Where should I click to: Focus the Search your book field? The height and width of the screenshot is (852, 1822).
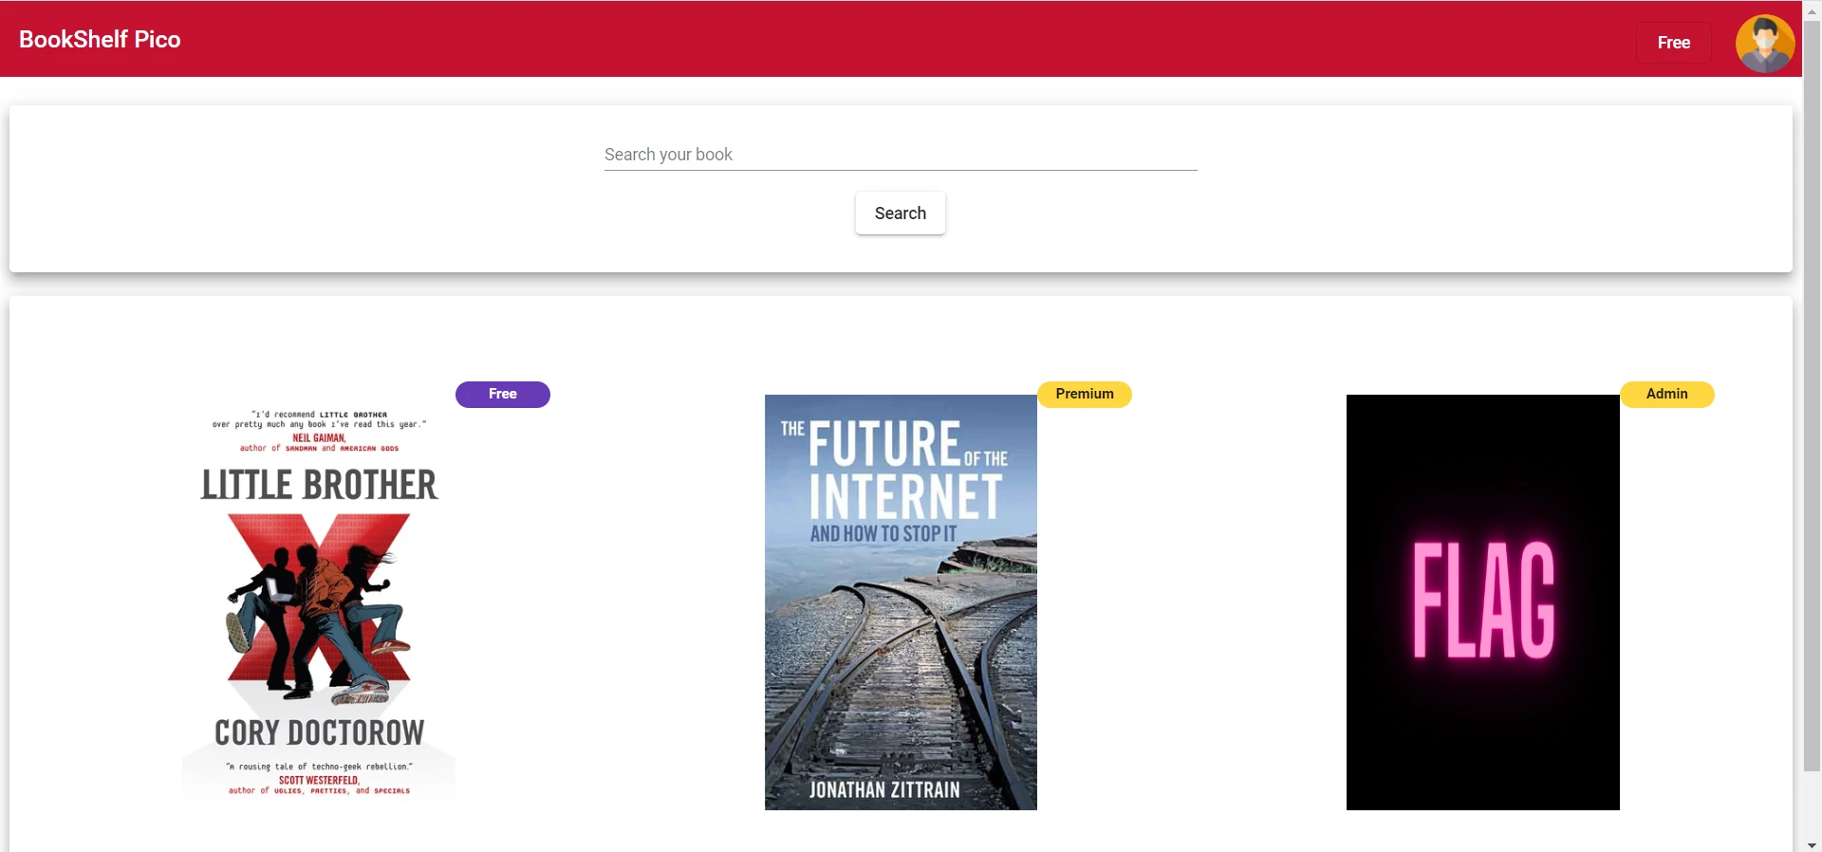[x=900, y=155]
